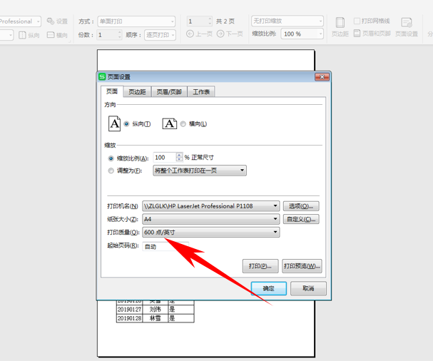Click name cell 刘伟 in preview
Viewport: 433px width, 361px height.
pos(156,310)
